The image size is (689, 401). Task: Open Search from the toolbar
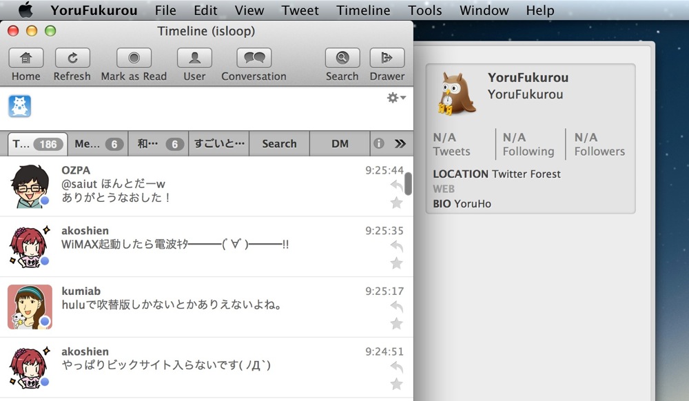click(342, 58)
